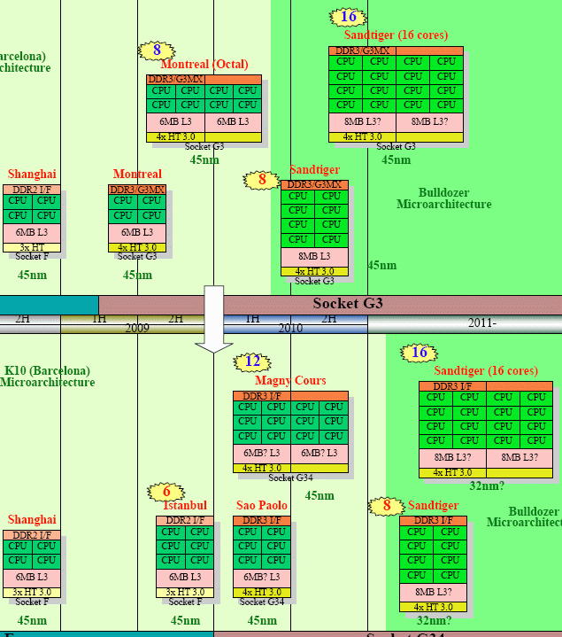Select the "2010" year on the timeline
This screenshot has width=562, height=637.
(x=290, y=328)
